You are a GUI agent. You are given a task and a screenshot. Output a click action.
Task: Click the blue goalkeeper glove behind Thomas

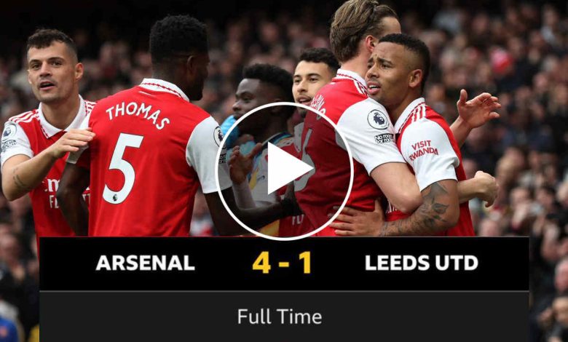[229, 130]
